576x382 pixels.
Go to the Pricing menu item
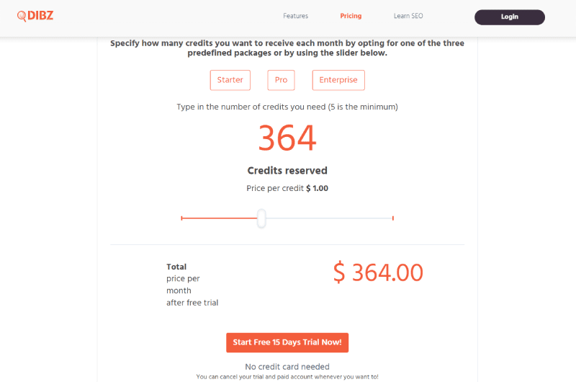click(351, 16)
